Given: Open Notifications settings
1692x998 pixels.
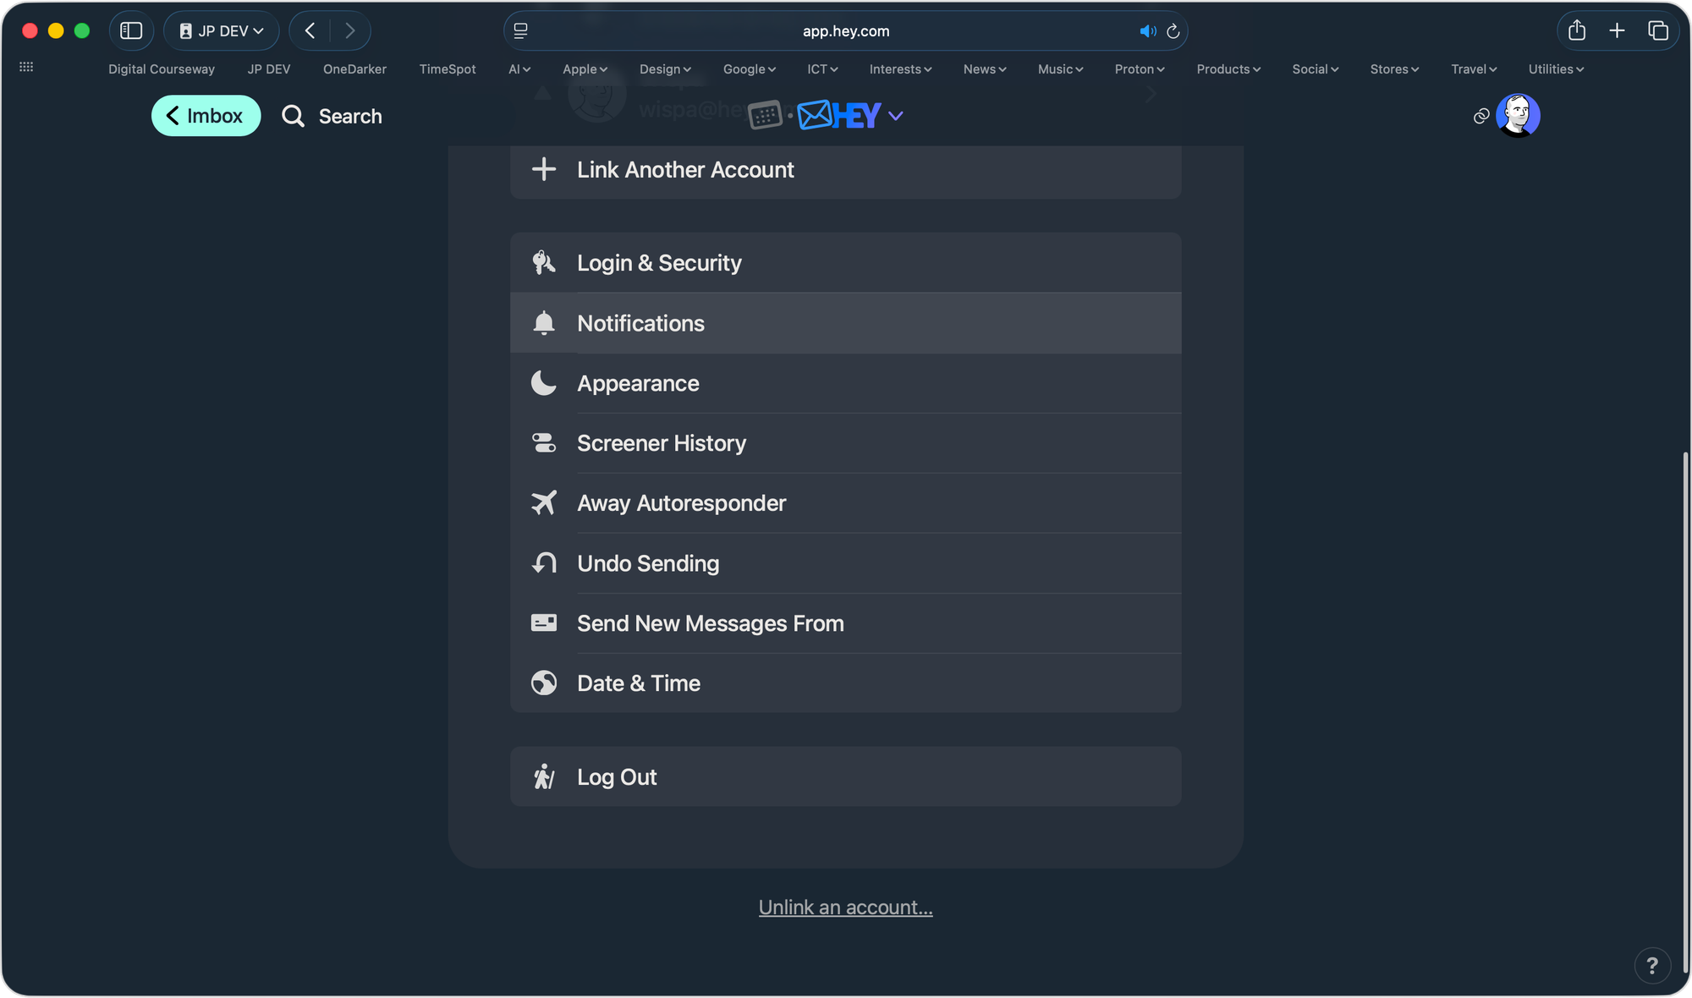Looking at the screenshot, I should click(x=845, y=323).
